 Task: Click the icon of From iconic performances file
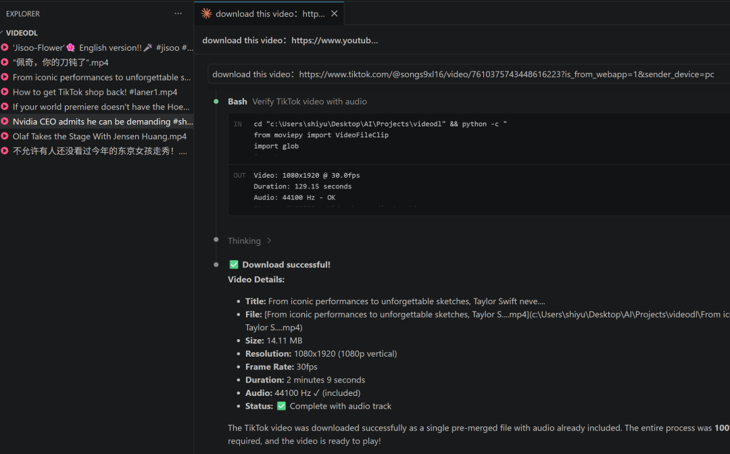tap(5, 77)
